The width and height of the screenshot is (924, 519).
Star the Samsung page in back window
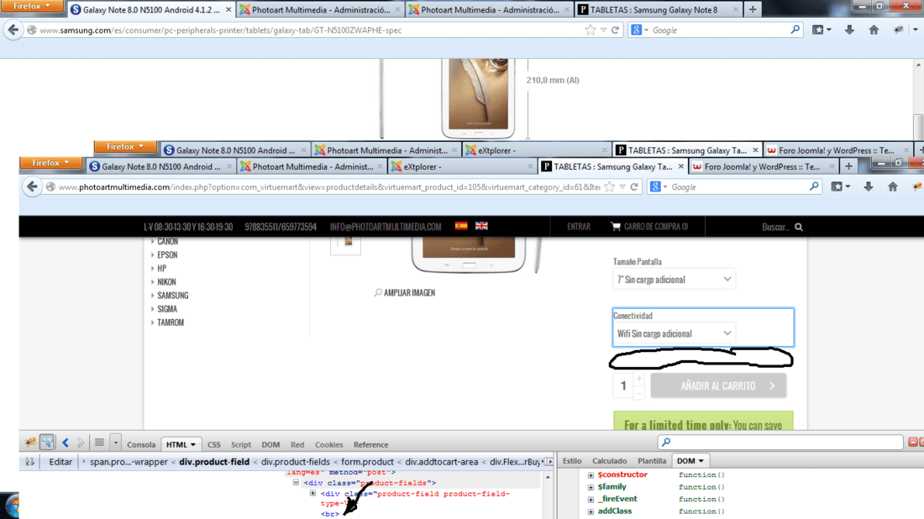click(590, 30)
